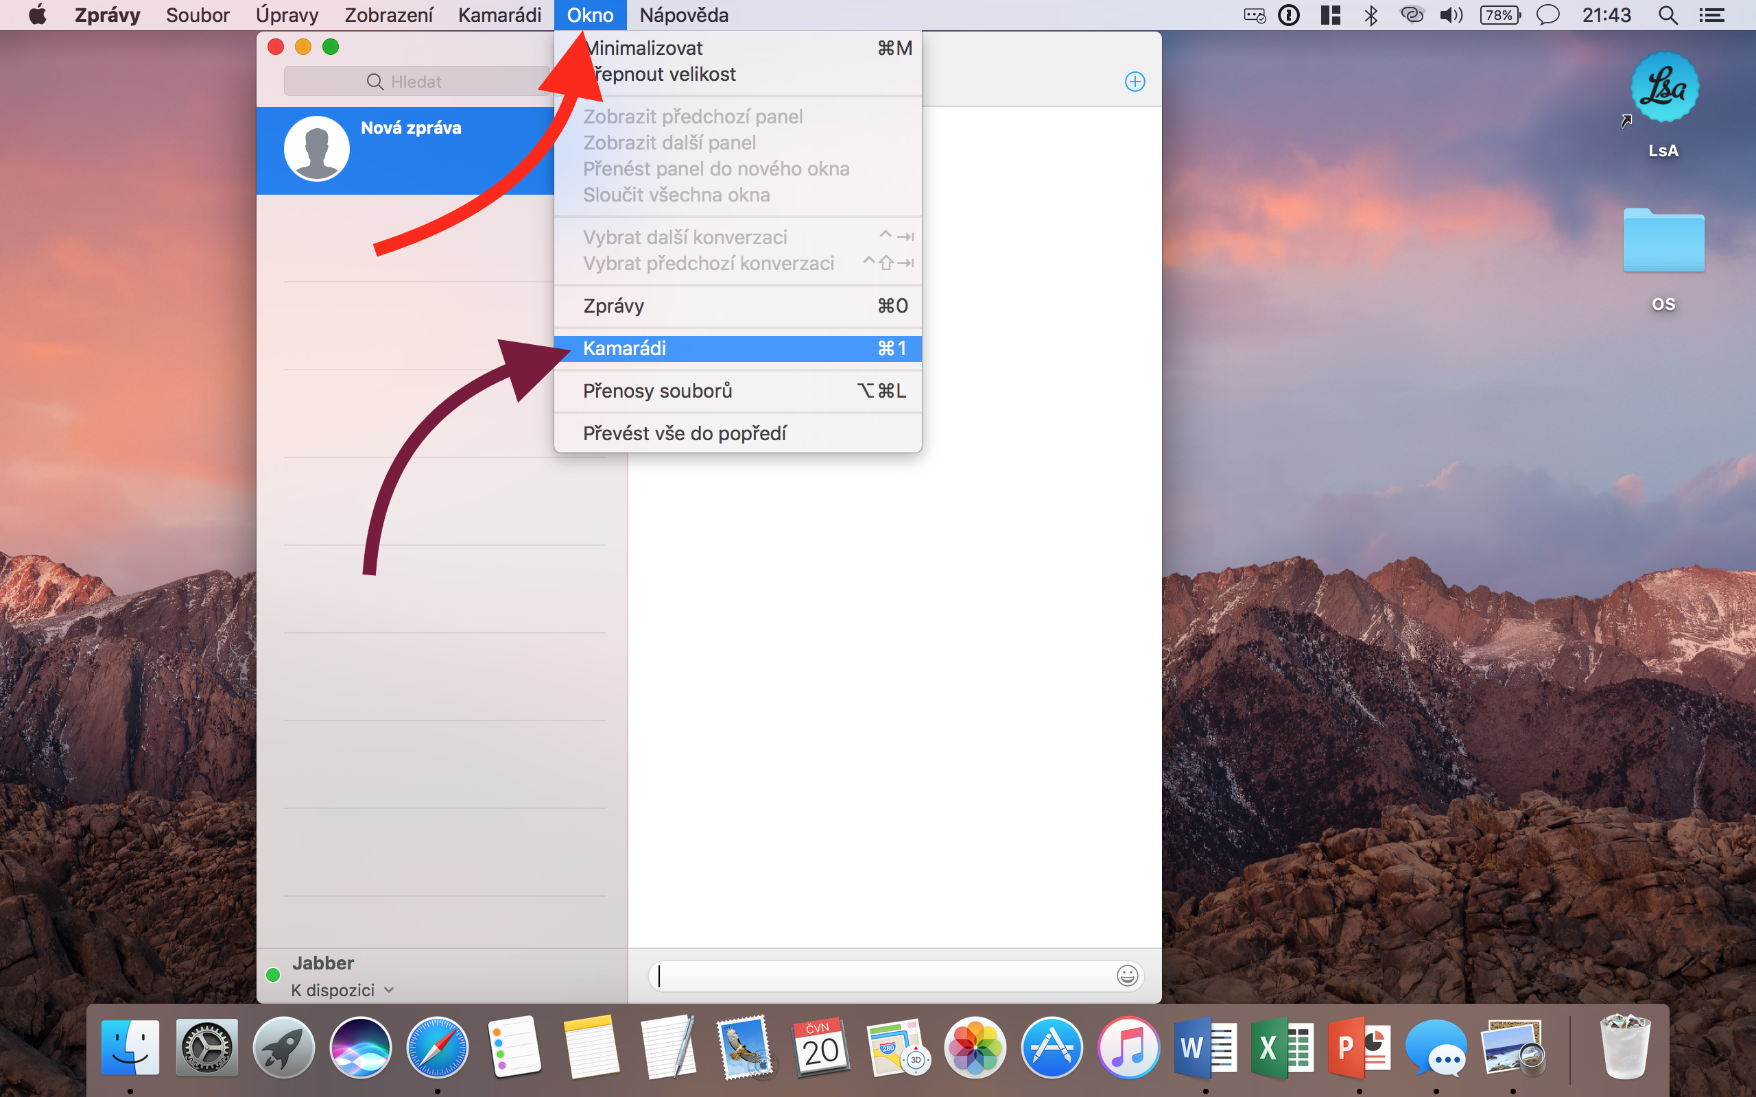Screen dimensions: 1756x1097
Task: Open the emoji picker smiley icon
Action: tap(1127, 976)
